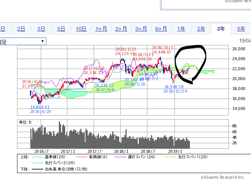Switch to the 2日 period tab
This screenshot has height=179, width=251.
21,29
